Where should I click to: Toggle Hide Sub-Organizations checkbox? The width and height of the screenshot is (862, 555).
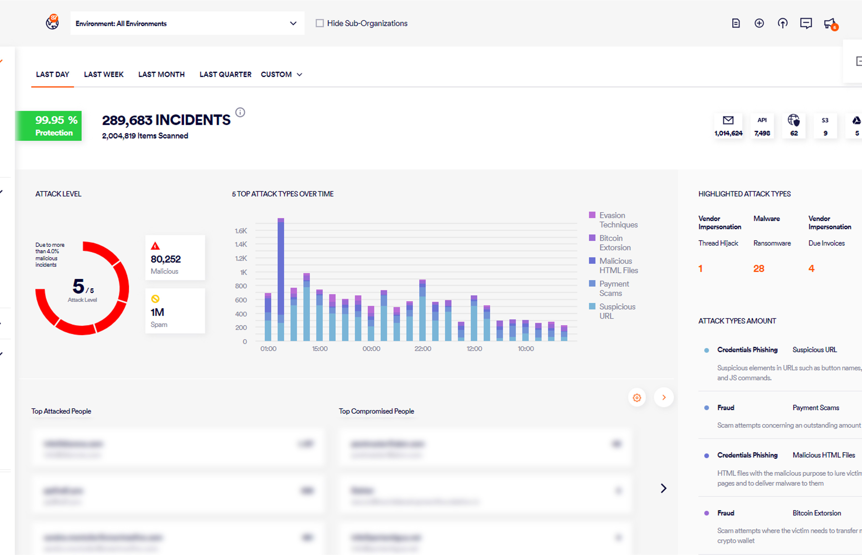click(x=320, y=24)
